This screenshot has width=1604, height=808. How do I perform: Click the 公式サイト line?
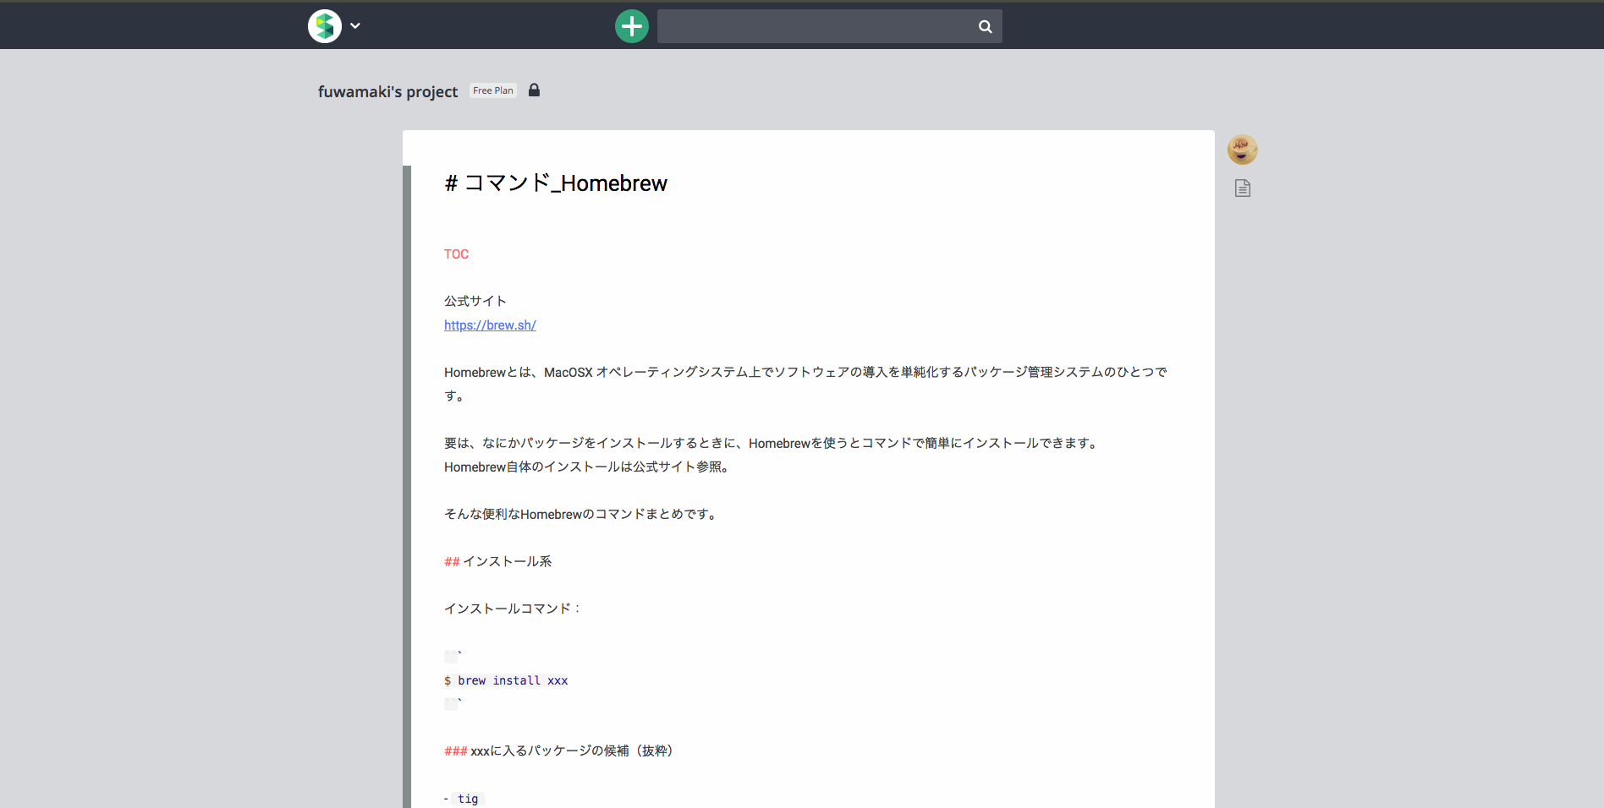point(475,301)
